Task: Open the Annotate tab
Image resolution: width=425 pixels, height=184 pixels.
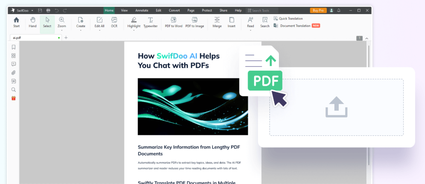Action: pos(142,11)
